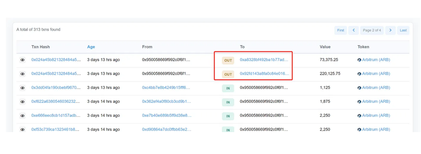Click the OUT badge in first row

(x=228, y=60)
